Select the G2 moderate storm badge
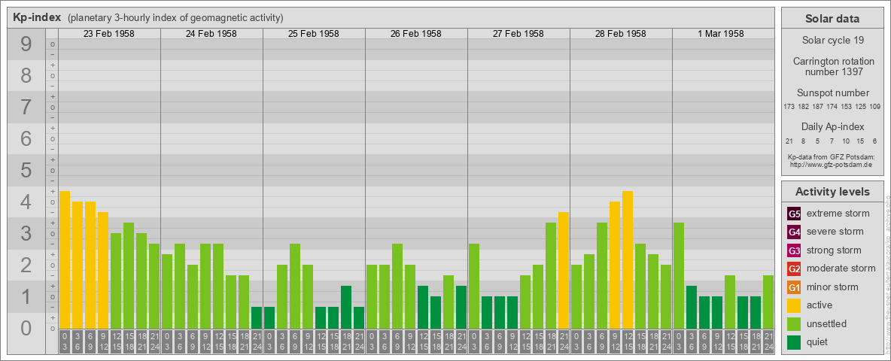891x361 pixels. (x=794, y=268)
